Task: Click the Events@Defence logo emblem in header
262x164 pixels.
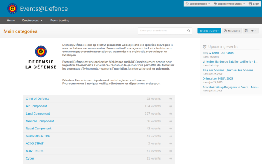Action: (x=13, y=9)
